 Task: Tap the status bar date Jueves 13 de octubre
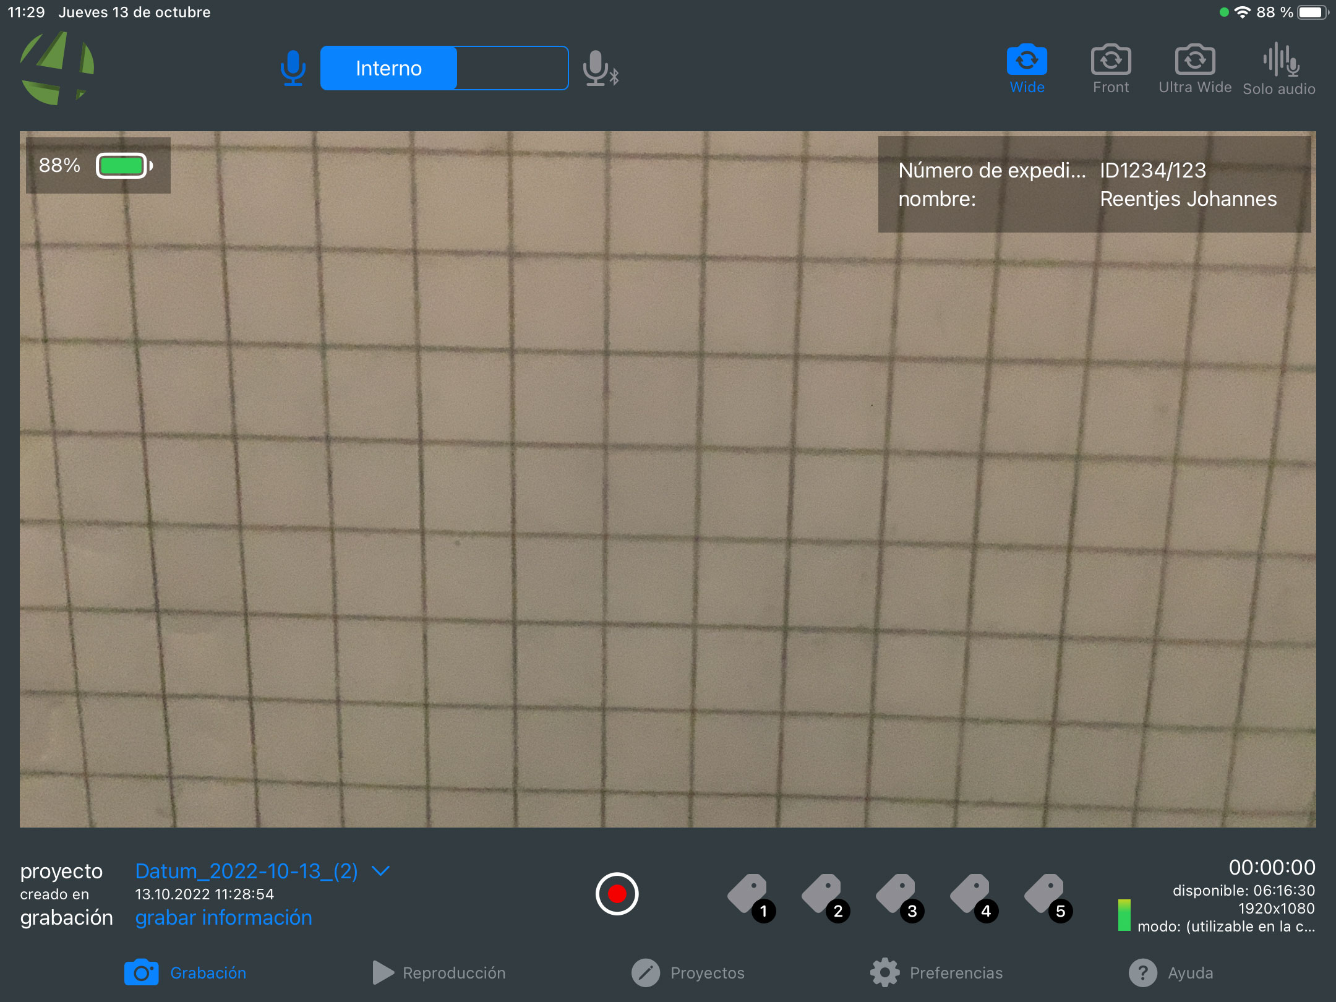coord(135,12)
